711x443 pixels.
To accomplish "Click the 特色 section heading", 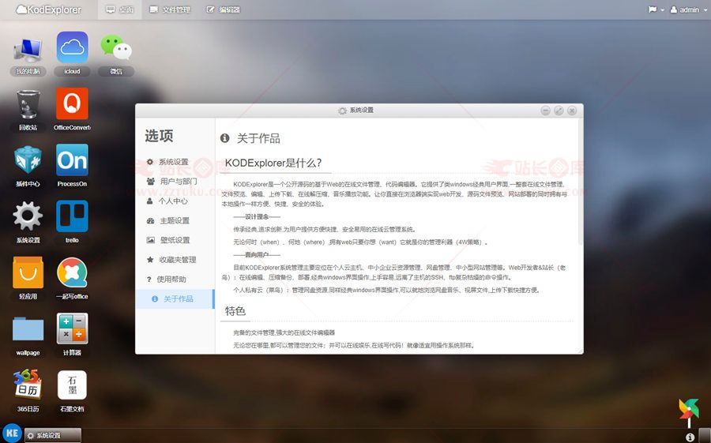I will click(x=235, y=311).
